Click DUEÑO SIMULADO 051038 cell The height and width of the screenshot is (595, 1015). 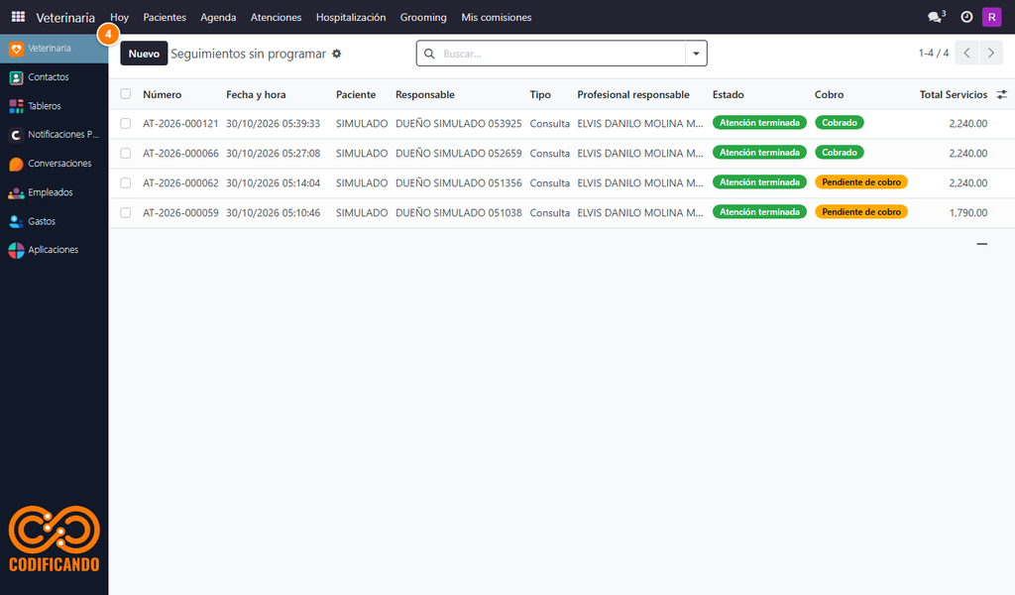click(x=458, y=213)
